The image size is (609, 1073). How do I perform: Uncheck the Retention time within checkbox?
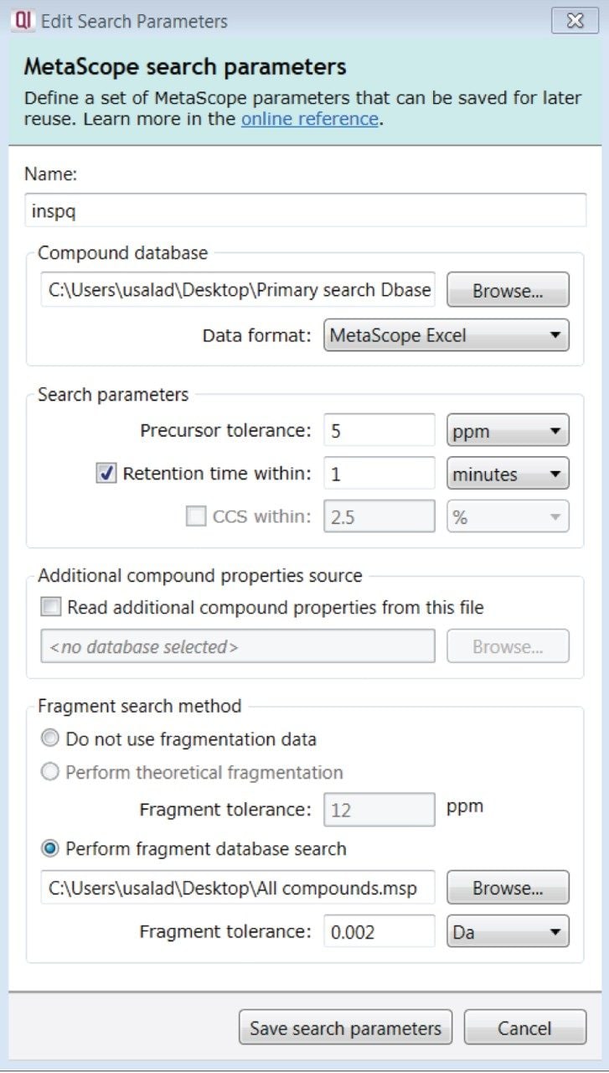point(106,474)
